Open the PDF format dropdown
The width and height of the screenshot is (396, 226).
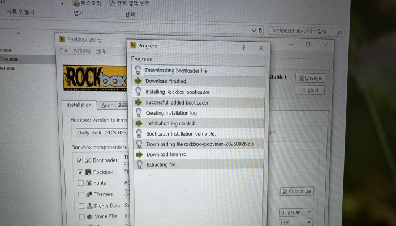coord(296,223)
